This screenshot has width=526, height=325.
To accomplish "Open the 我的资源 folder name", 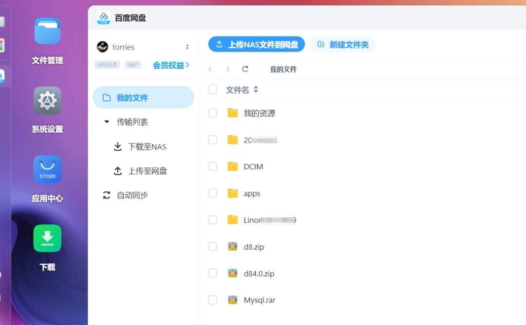I will coord(259,113).
